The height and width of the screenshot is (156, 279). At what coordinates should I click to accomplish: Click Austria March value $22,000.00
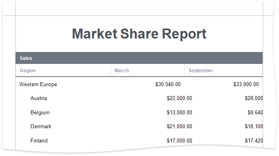point(180,98)
